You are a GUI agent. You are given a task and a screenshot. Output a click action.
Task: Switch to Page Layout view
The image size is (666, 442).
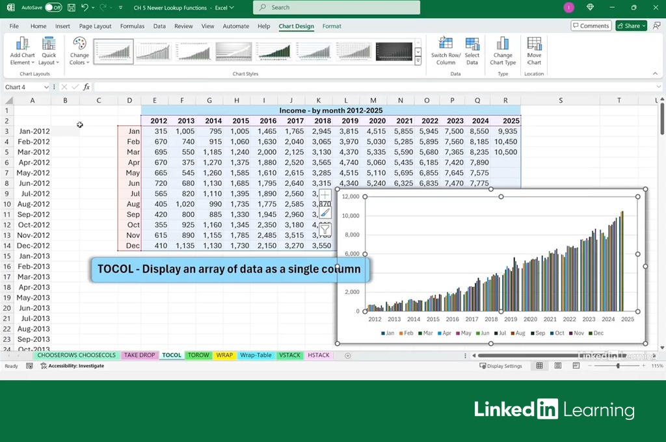point(558,366)
